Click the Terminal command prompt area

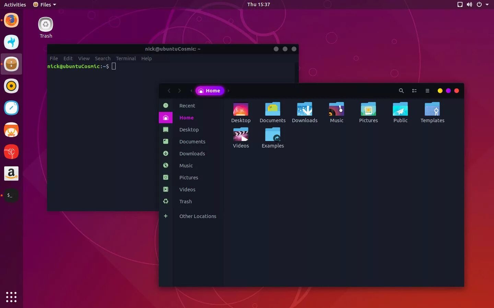coord(82,66)
